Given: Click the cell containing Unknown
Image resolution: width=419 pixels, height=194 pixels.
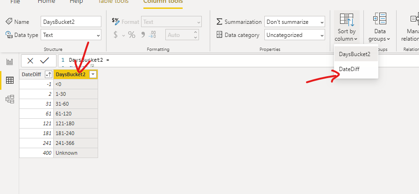Looking at the screenshot, I should coord(76,153).
